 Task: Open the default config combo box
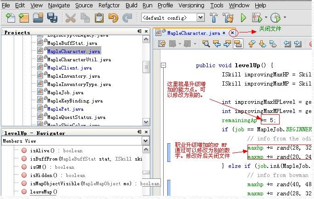click(x=173, y=17)
